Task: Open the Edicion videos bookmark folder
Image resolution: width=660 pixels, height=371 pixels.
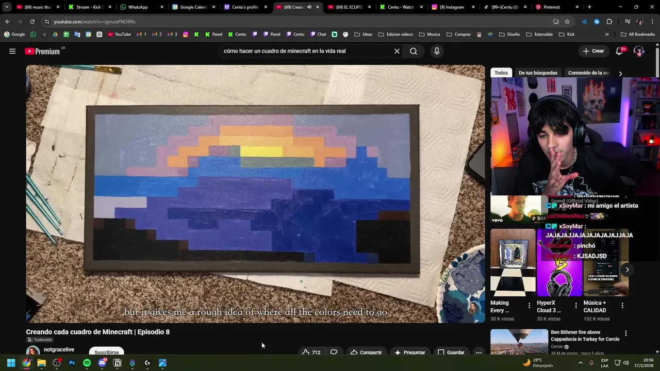Action: click(x=395, y=35)
